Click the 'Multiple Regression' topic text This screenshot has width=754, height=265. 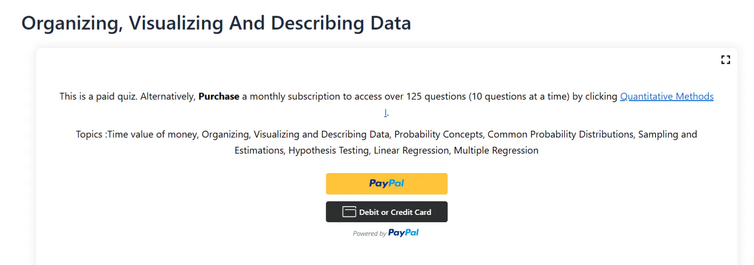(x=496, y=151)
